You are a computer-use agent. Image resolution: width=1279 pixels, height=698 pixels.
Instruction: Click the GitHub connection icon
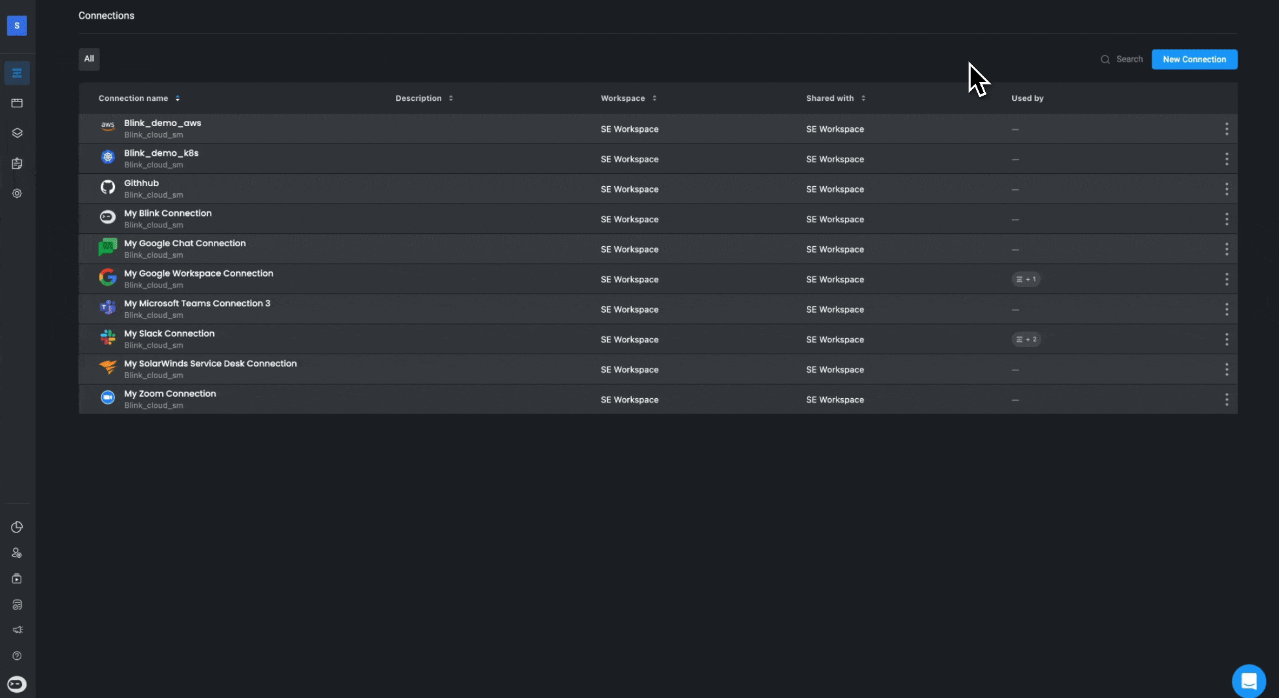[108, 187]
